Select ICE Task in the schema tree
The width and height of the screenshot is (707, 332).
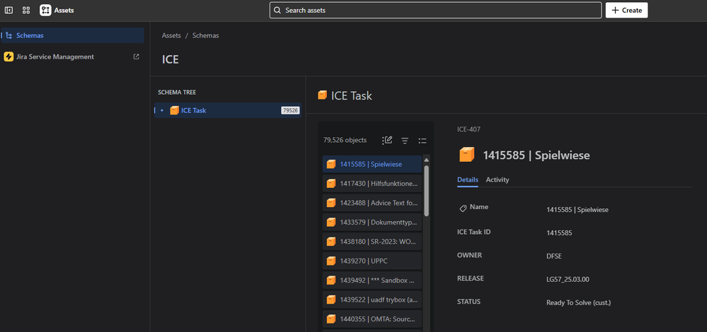point(228,110)
